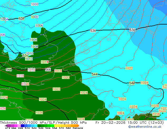
Task: Click the legend value 522
Action: coord(34,128)
